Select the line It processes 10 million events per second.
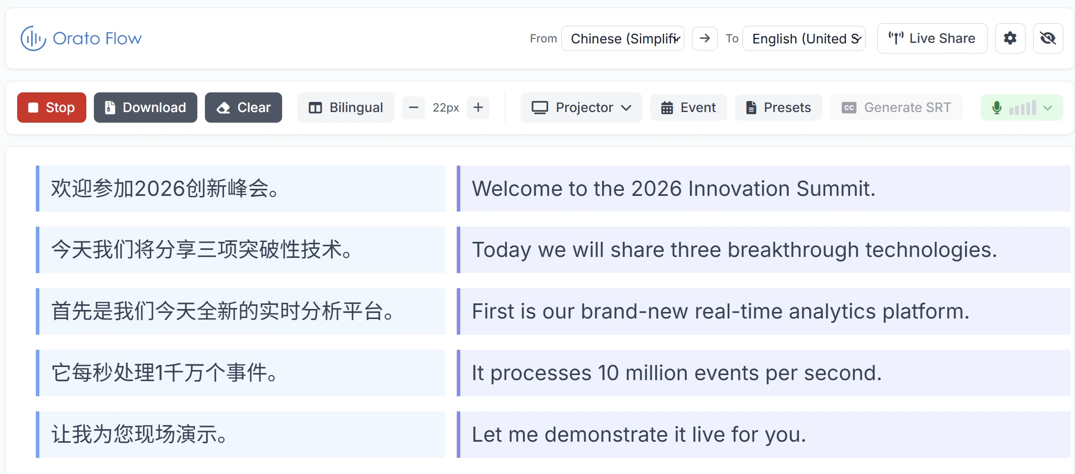This screenshot has width=1075, height=474. point(763,373)
